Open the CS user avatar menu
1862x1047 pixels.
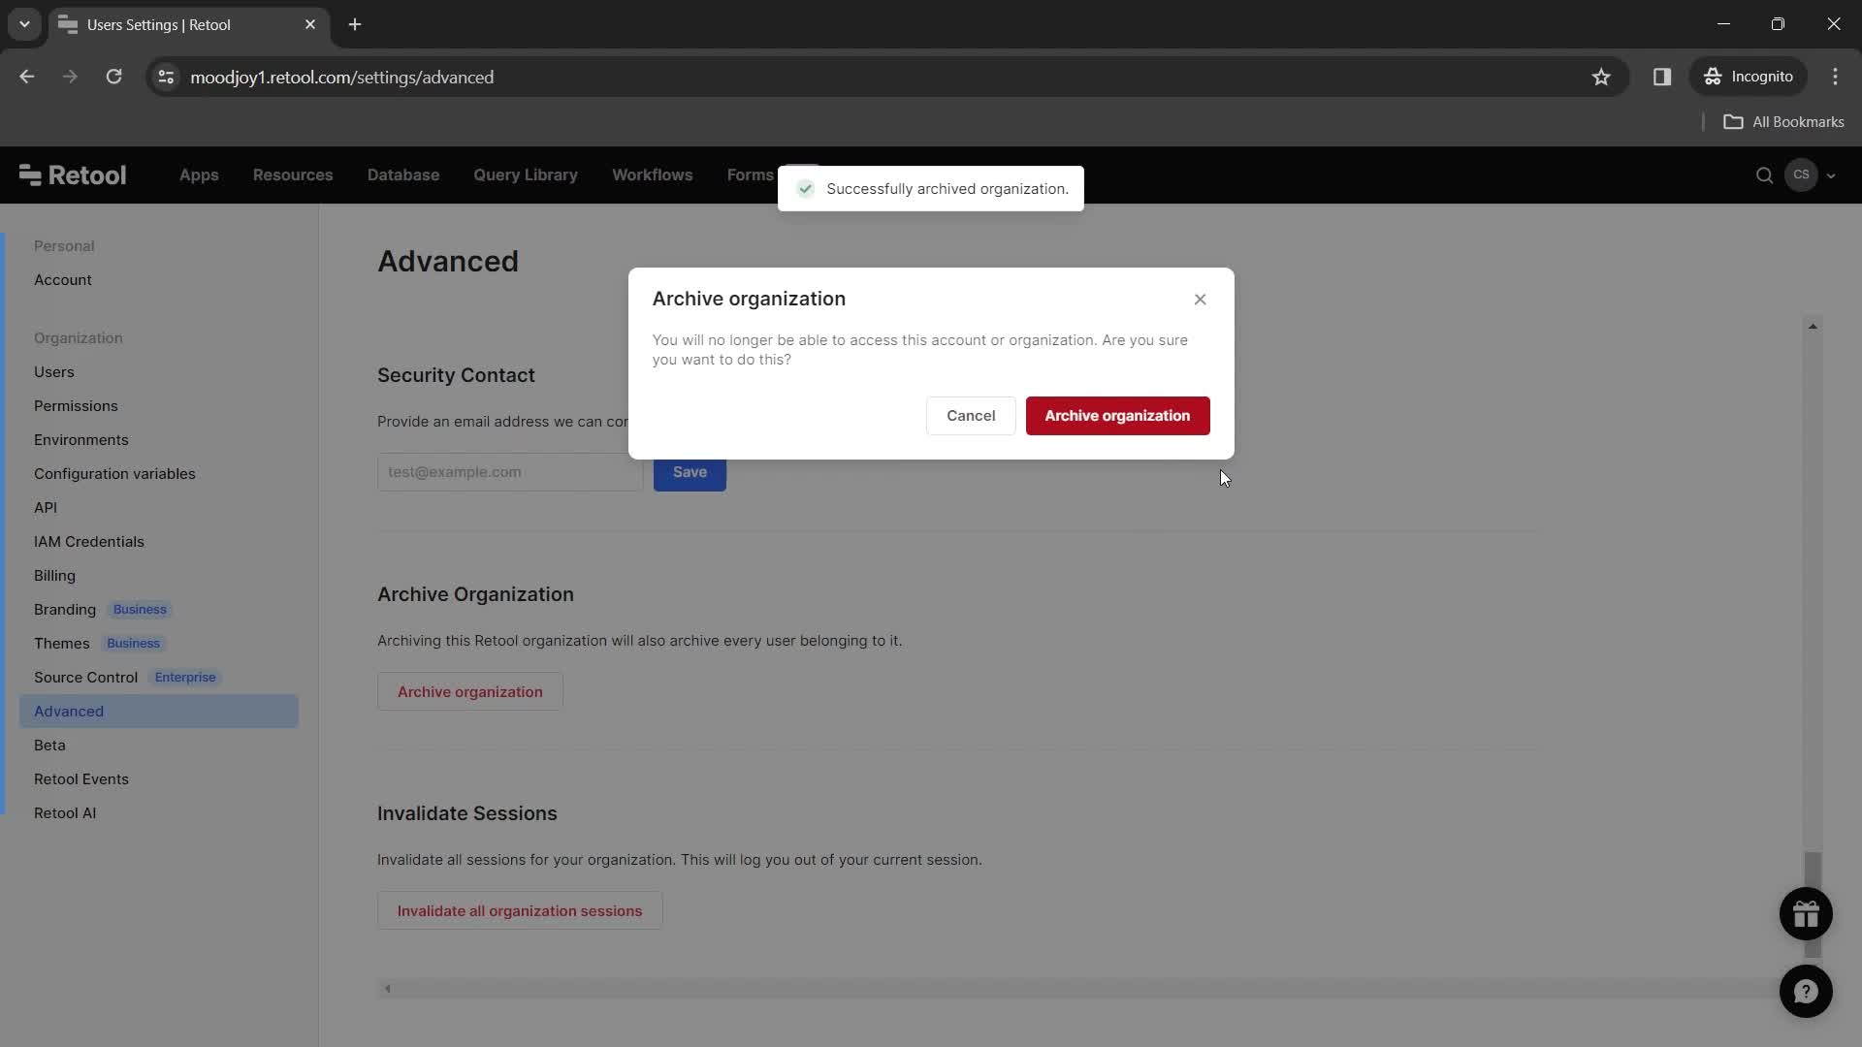[1801, 175]
